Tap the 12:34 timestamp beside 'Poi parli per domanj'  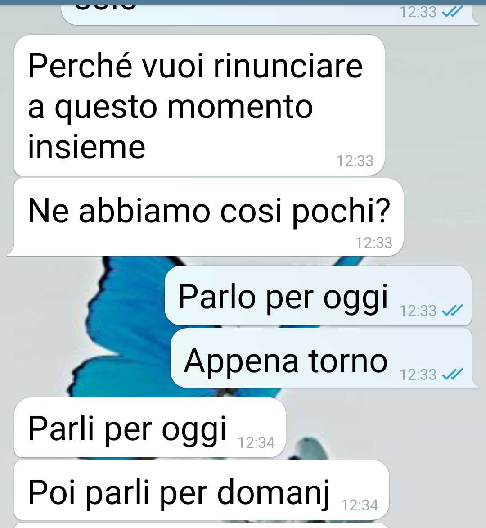(360, 505)
